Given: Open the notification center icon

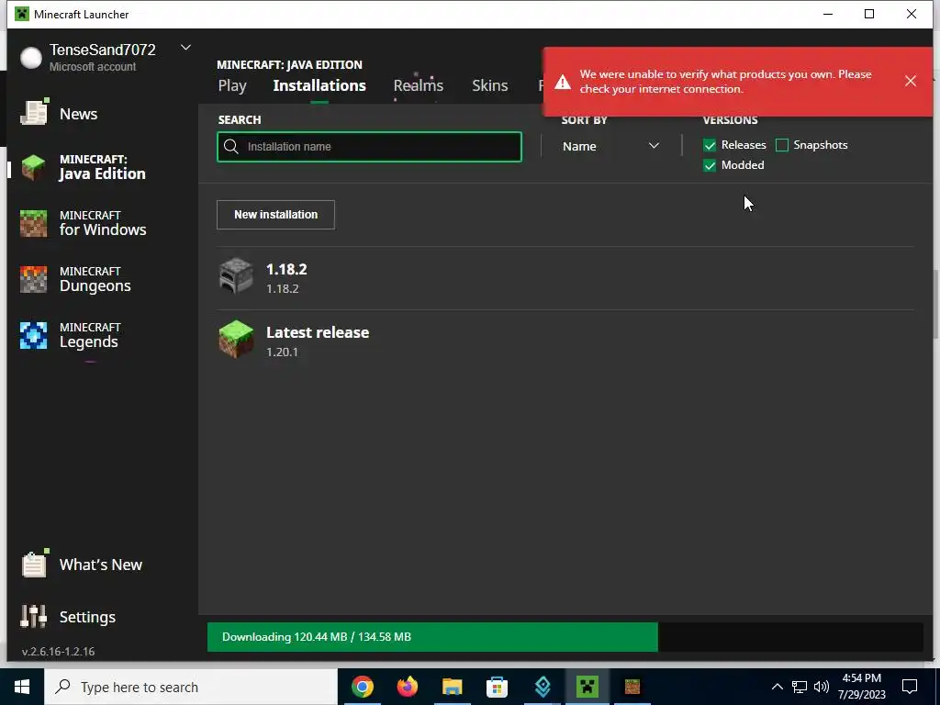Looking at the screenshot, I should [x=910, y=687].
